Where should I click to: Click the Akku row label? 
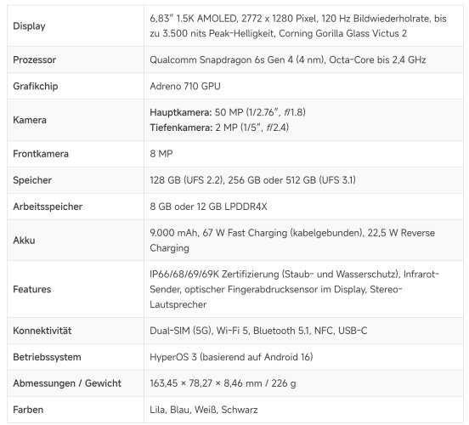24,241
